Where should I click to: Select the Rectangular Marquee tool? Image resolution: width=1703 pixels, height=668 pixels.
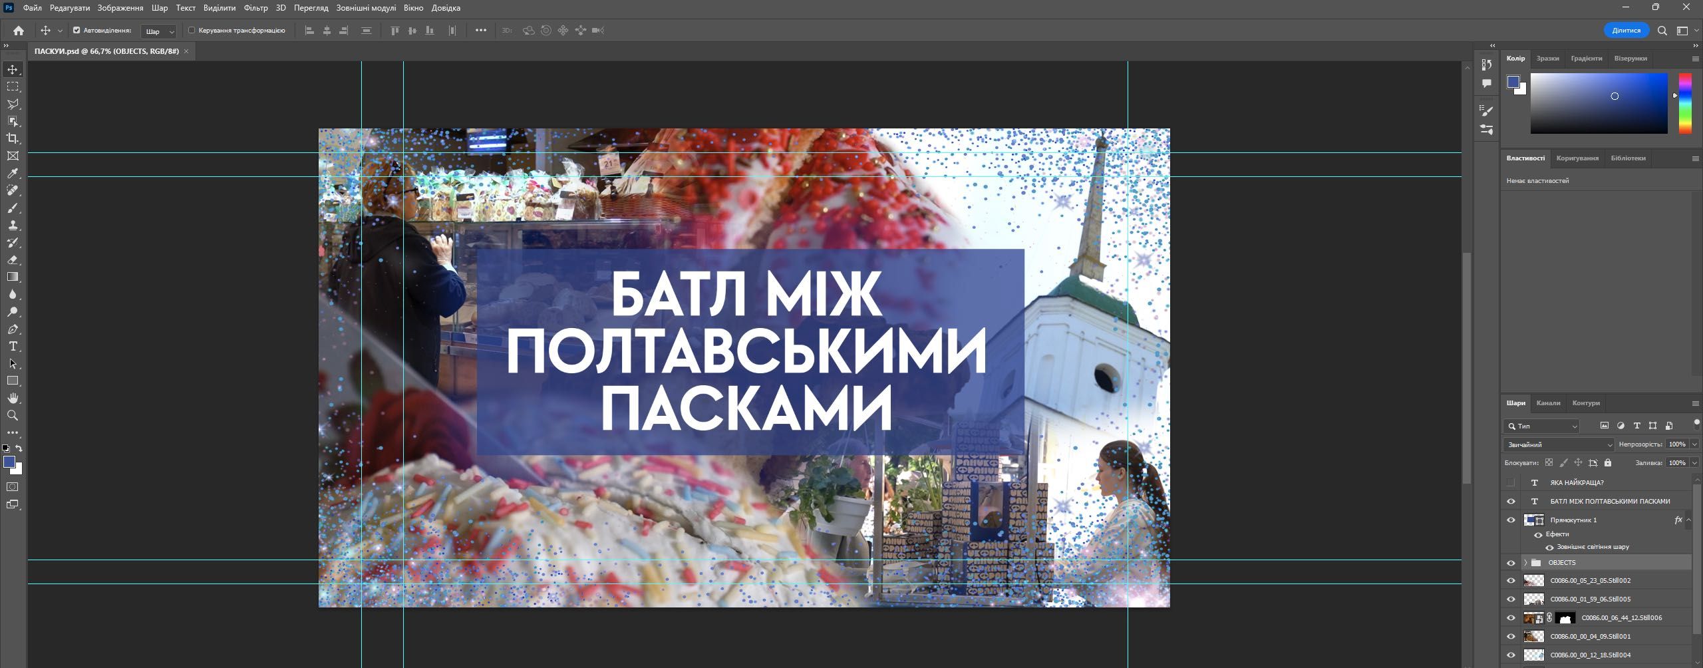pyautogui.click(x=13, y=86)
